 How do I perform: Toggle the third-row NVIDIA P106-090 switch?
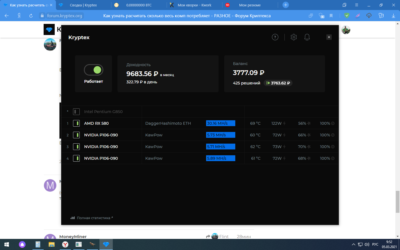point(76,147)
